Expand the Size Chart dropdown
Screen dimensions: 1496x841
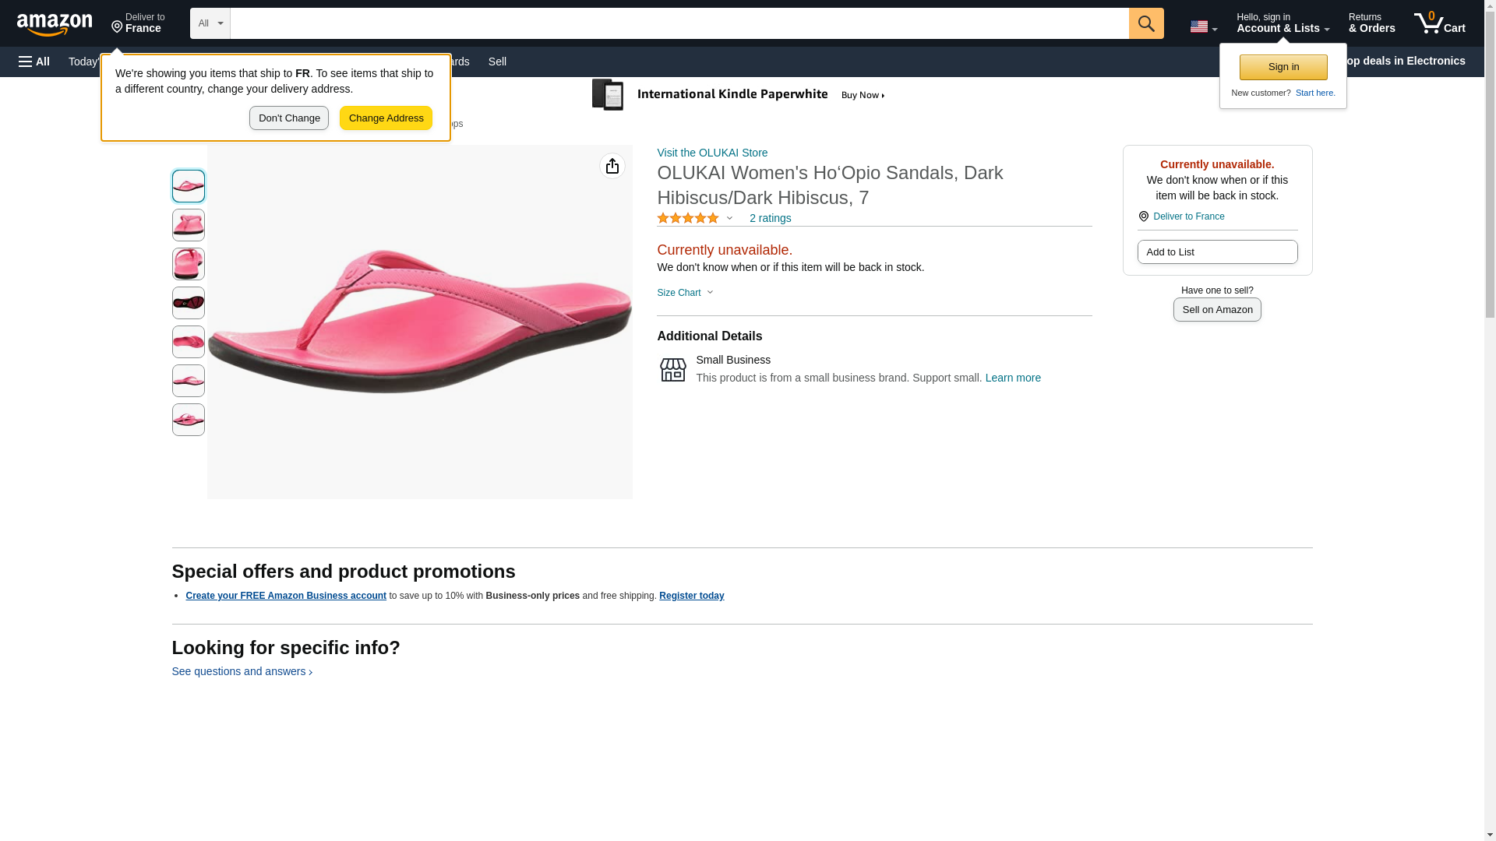(685, 293)
